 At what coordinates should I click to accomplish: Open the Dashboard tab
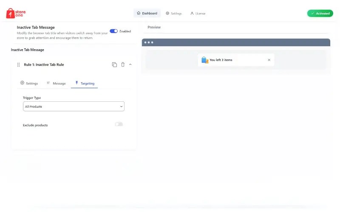pos(147,13)
